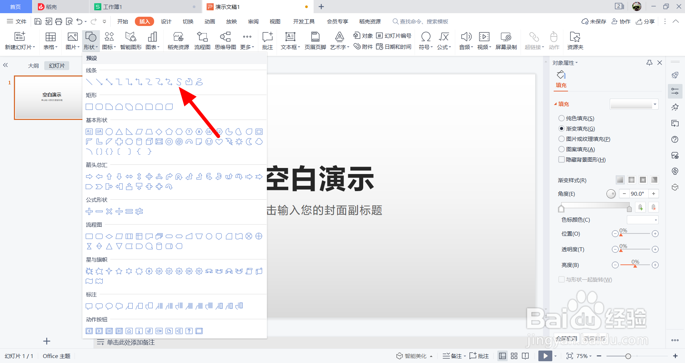Open the resource folder 资源夹
This screenshot has height=363, width=685.
point(575,41)
